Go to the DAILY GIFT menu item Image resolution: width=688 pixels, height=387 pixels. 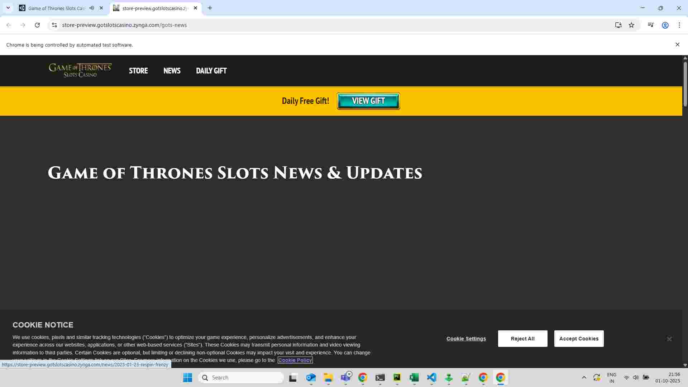(211, 71)
